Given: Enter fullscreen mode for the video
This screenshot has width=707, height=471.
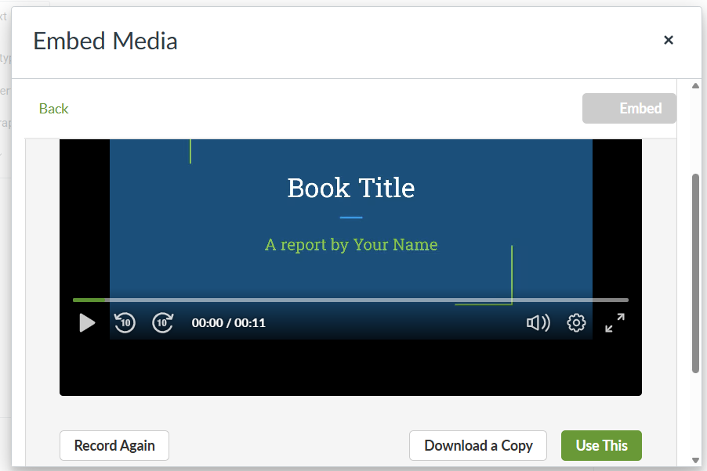Looking at the screenshot, I should [615, 322].
